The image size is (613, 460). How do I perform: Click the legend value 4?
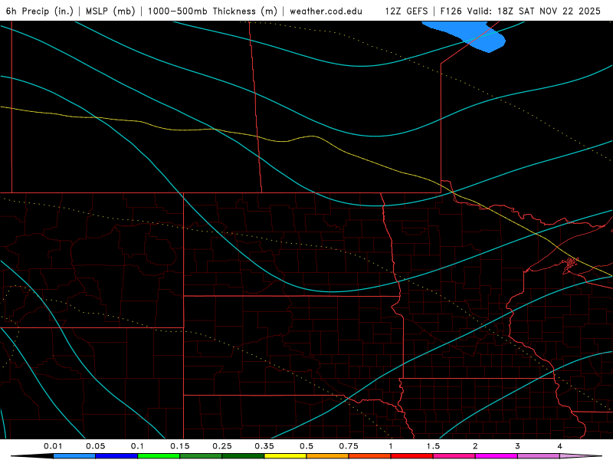pyautogui.click(x=560, y=446)
